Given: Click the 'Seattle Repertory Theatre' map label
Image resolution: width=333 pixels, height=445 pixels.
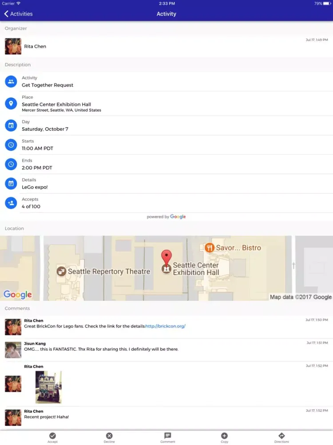Looking at the screenshot, I should pyautogui.click(x=109, y=271).
